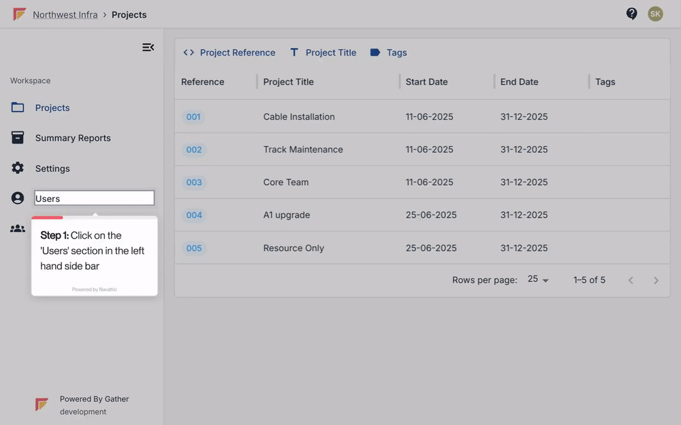The image size is (681, 425).
Task: Select the Project Reference filter
Action: 229,52
